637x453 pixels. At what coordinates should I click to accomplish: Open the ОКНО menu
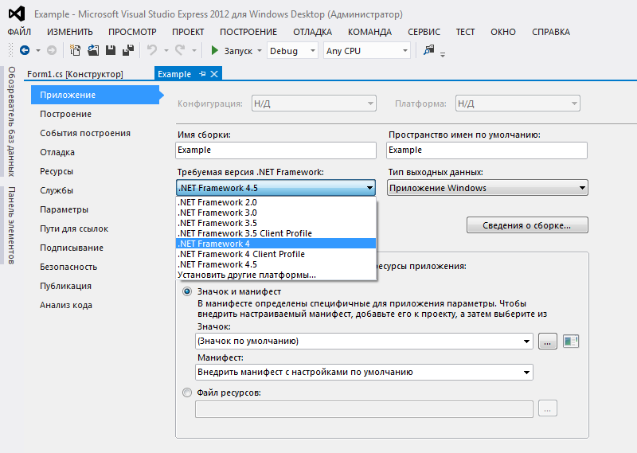pos(503,32)
